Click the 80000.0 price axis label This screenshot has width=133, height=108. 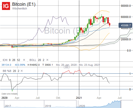126,6
